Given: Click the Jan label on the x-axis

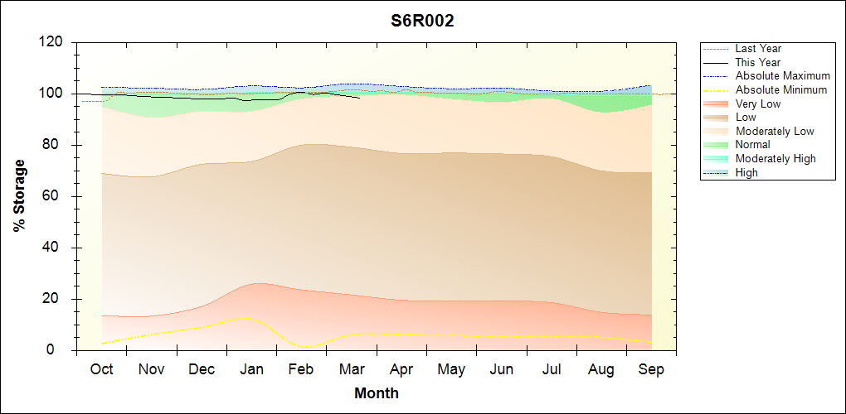Looking at the screenshot, I should tap(251, 369).
